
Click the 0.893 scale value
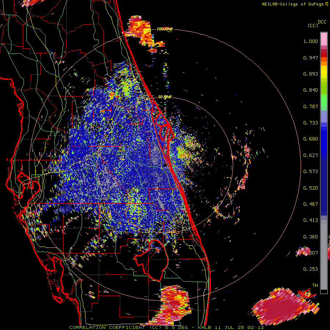(311, 74)
